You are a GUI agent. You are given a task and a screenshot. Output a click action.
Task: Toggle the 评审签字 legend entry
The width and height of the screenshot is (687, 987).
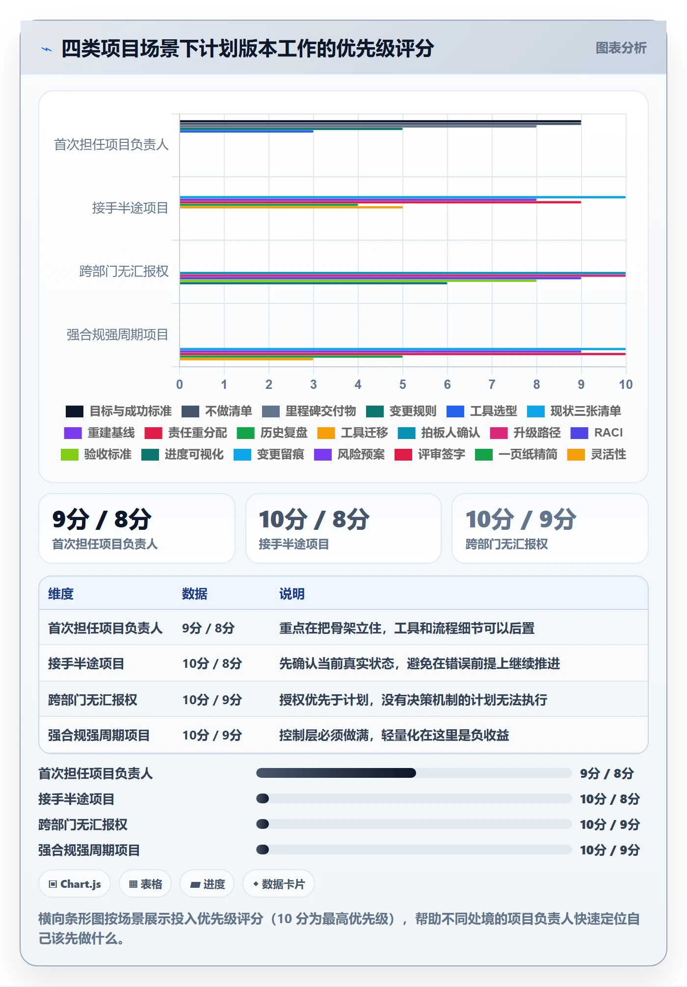tap(430, 454)
